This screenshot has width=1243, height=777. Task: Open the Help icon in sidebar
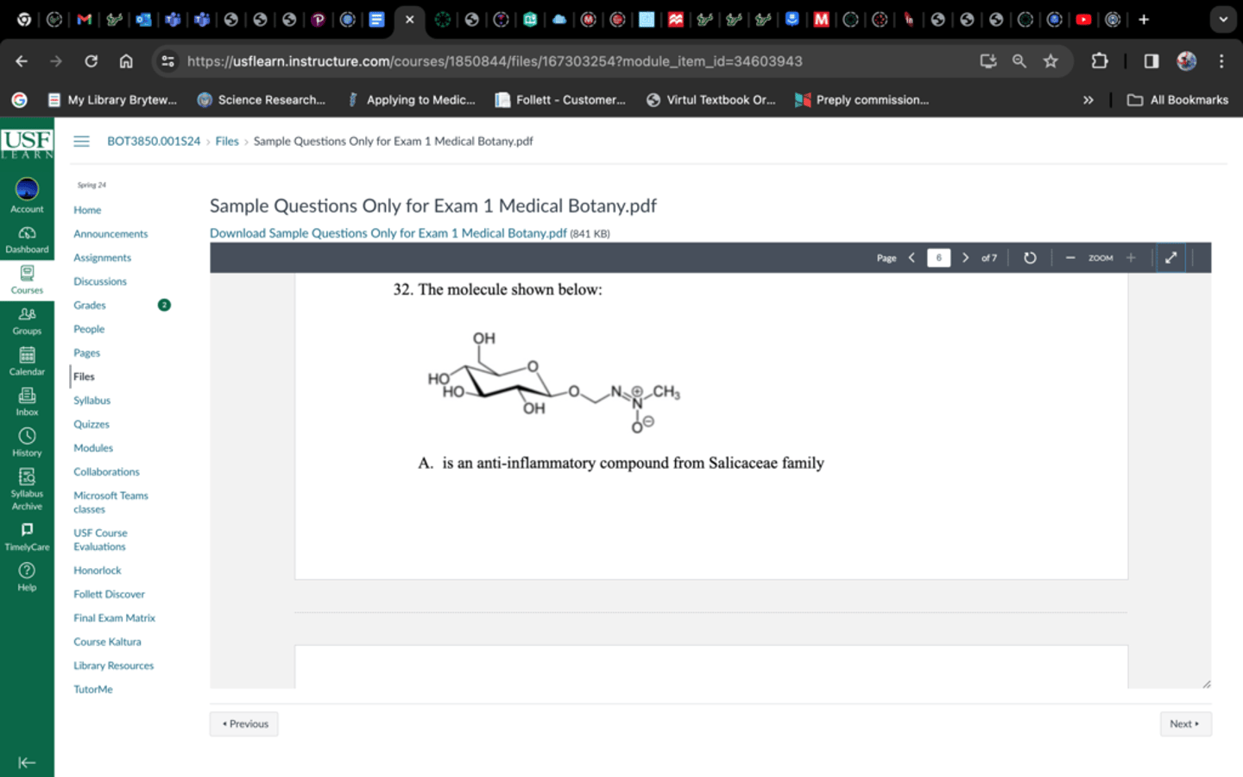[x=27, y=577]
